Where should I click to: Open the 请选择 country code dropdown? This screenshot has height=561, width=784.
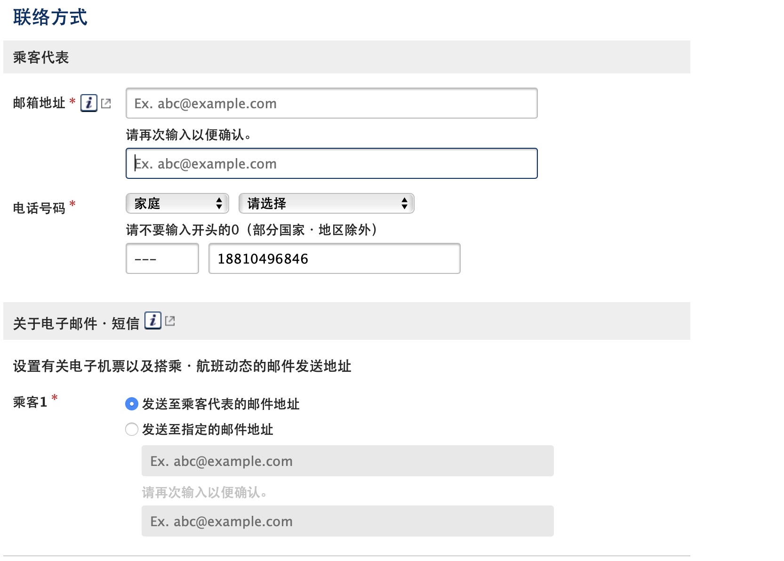(x=327, y=203)
